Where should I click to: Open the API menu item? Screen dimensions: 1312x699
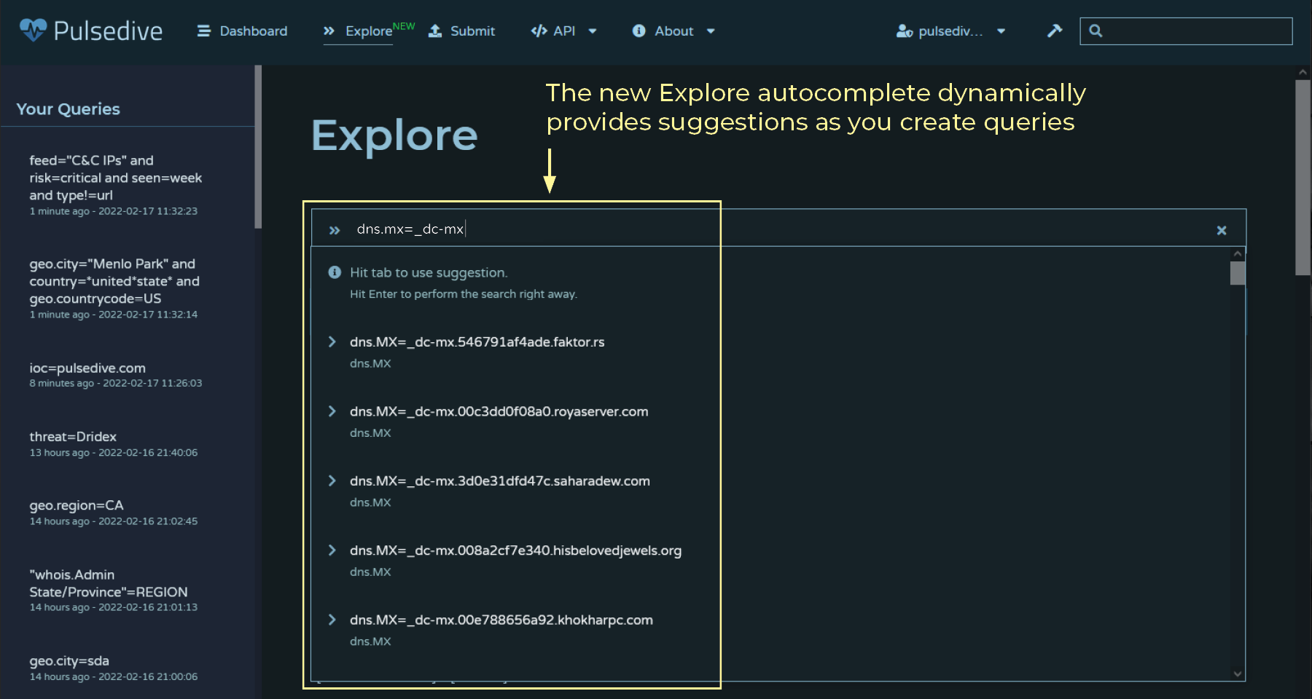click(x=564, y=31)
